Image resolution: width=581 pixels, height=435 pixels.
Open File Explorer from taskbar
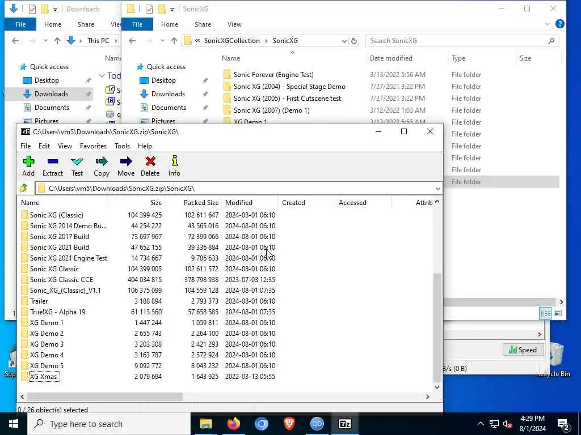tap(205, 424)
